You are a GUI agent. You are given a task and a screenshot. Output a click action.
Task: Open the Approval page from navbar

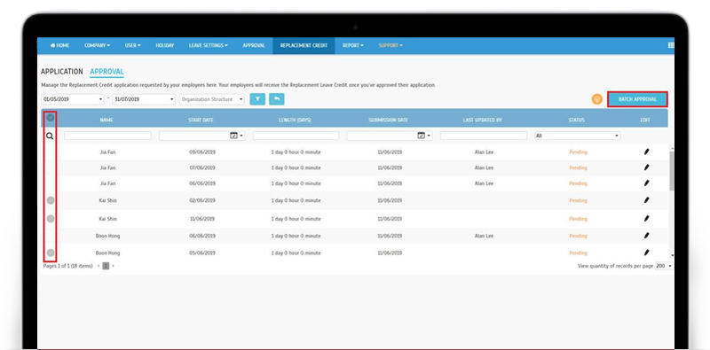click(254, 46)
